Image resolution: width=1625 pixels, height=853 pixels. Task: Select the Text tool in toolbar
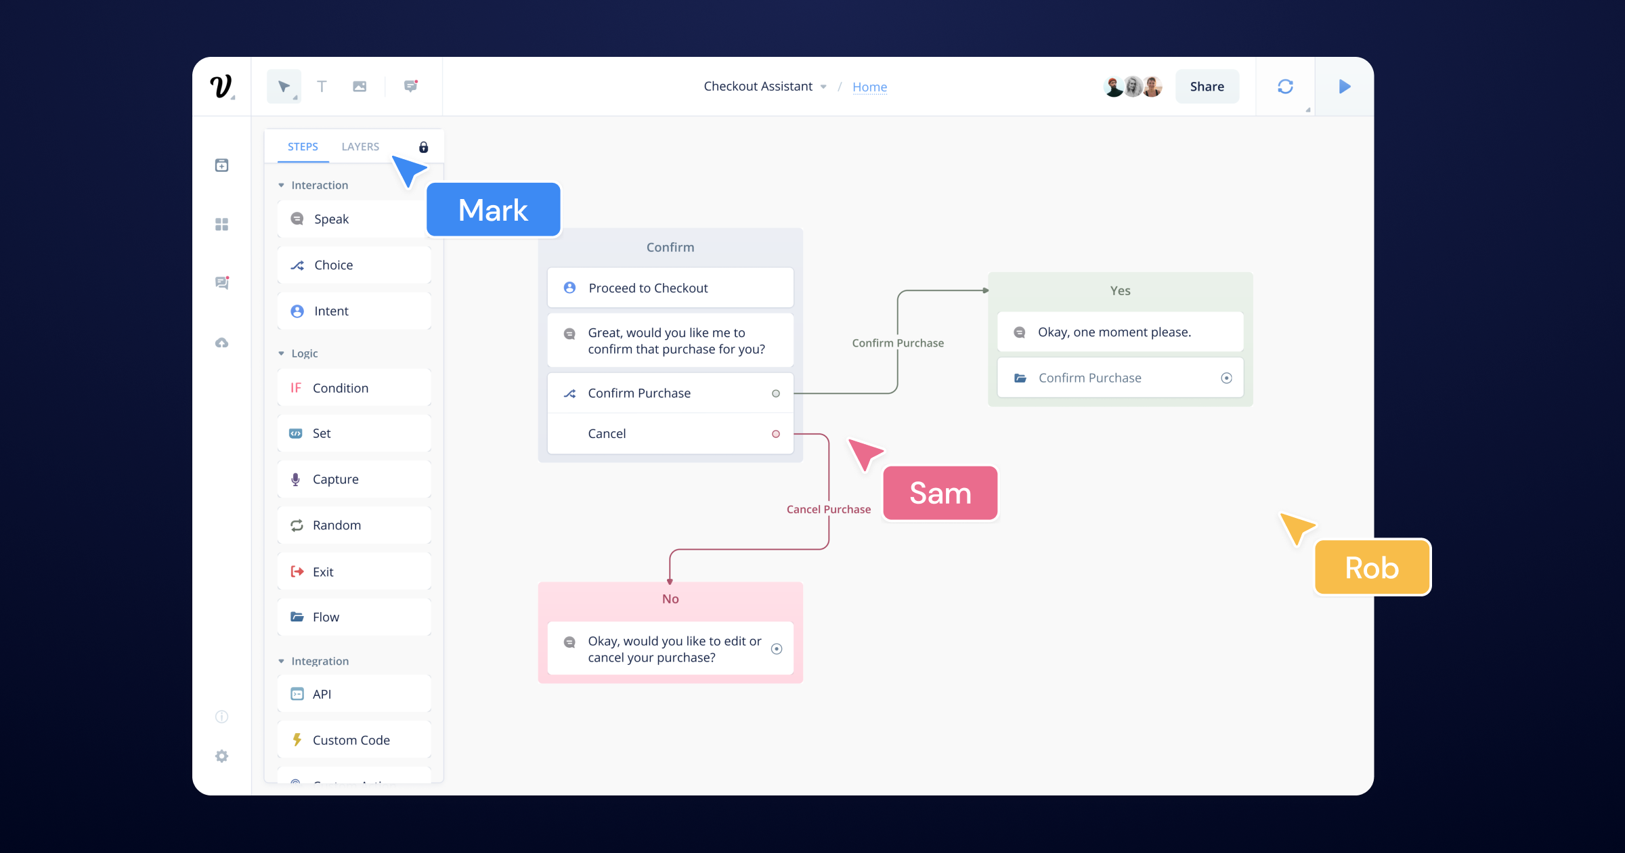322,87
